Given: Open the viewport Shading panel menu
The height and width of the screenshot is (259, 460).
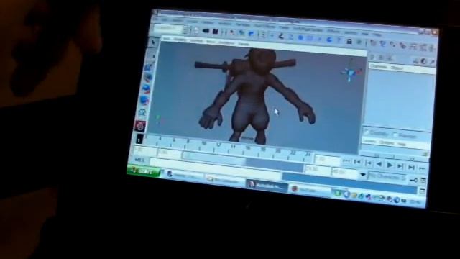Looking at the screenshot, I should click(x=180, y=40).
